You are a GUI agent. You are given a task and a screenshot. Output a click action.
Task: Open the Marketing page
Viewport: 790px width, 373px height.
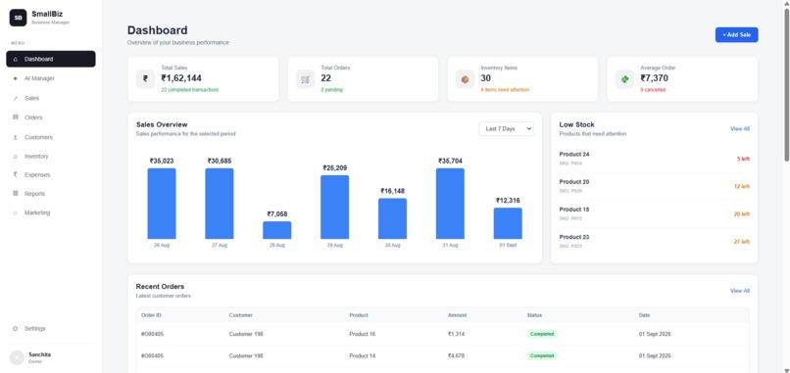pos(50,212)
